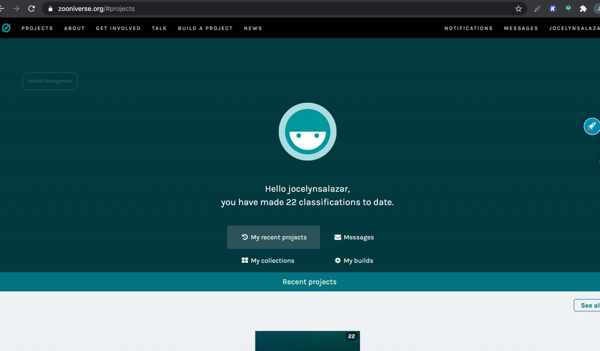This screenshot has height=351, width=600.
Task: Switch to the My collections tab
Action: 268,260
